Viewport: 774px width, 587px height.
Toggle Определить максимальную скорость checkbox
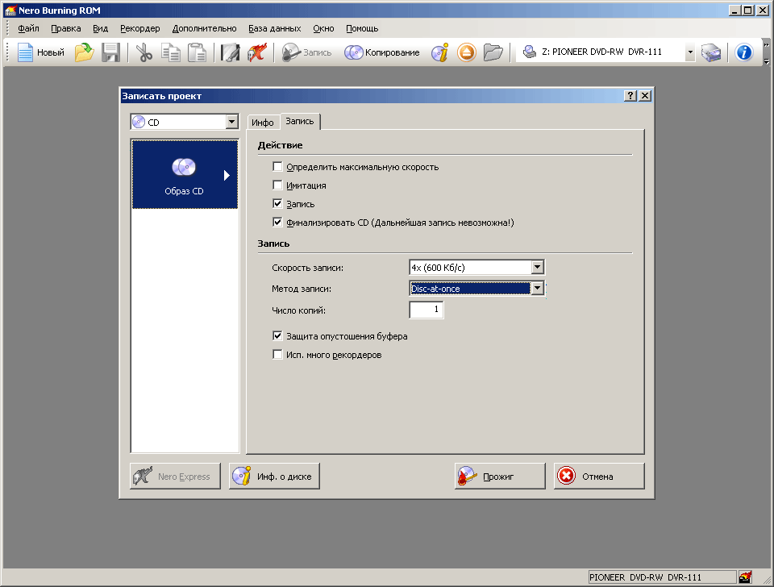277,167
